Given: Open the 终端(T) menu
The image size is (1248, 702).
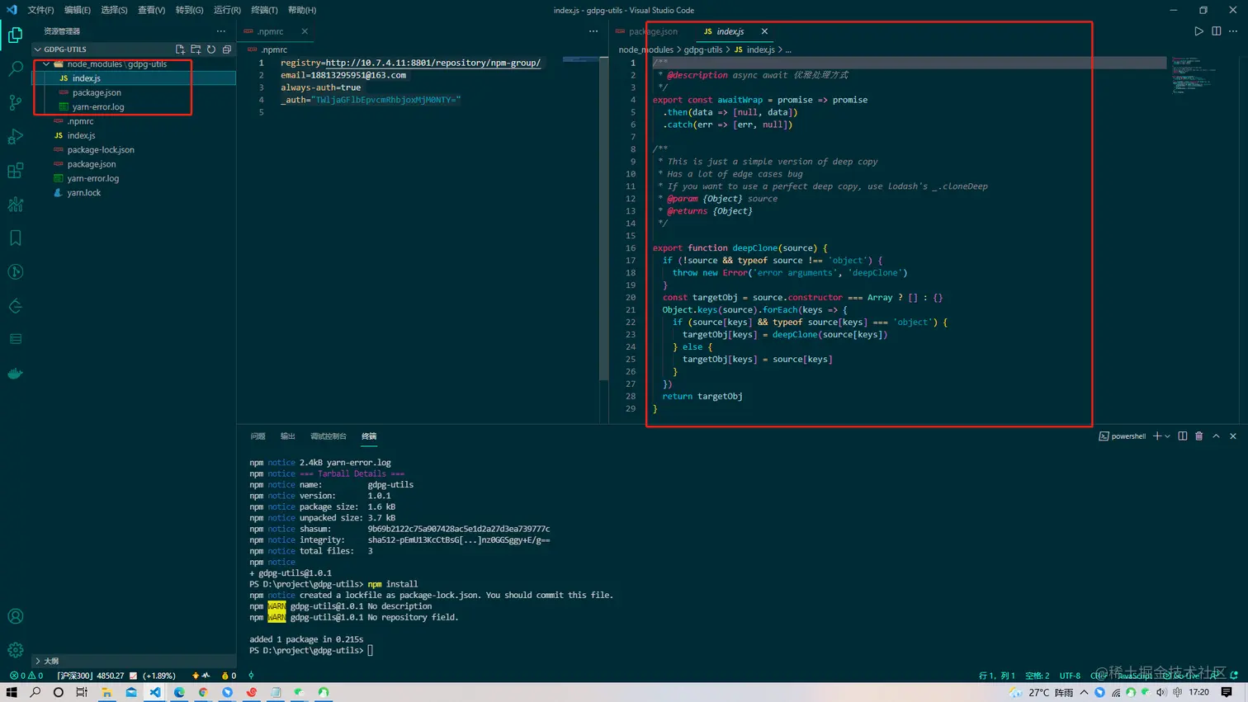Looking at the screenshot, I should 264,10.
